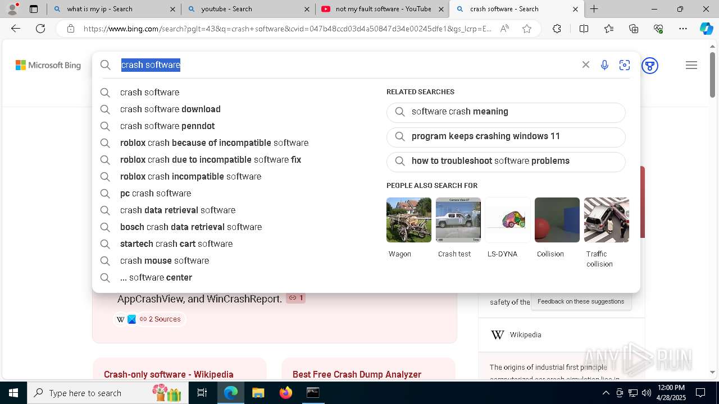Screen dimensions: 719x404
Task: Select suggestion 'crash software download'
Action: point(170,109)
